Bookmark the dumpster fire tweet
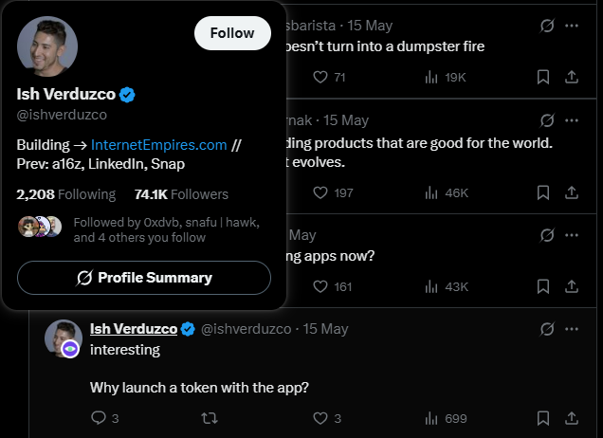Image resolution: width=603 pixels, height=438 pixels. 543,78
